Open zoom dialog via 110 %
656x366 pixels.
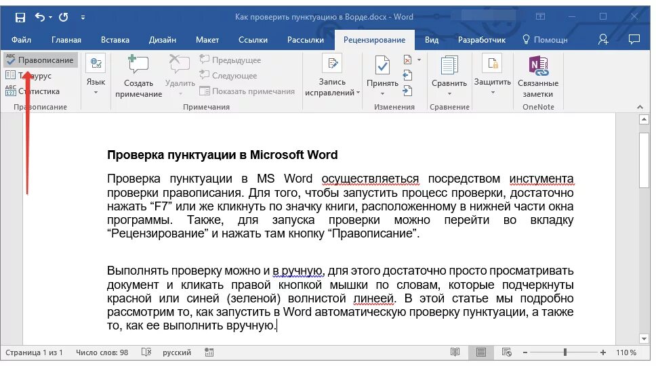626,352
